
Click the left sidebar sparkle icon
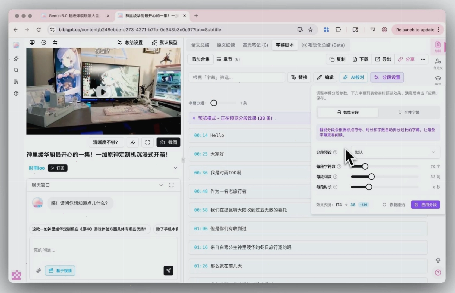(16, 59)
